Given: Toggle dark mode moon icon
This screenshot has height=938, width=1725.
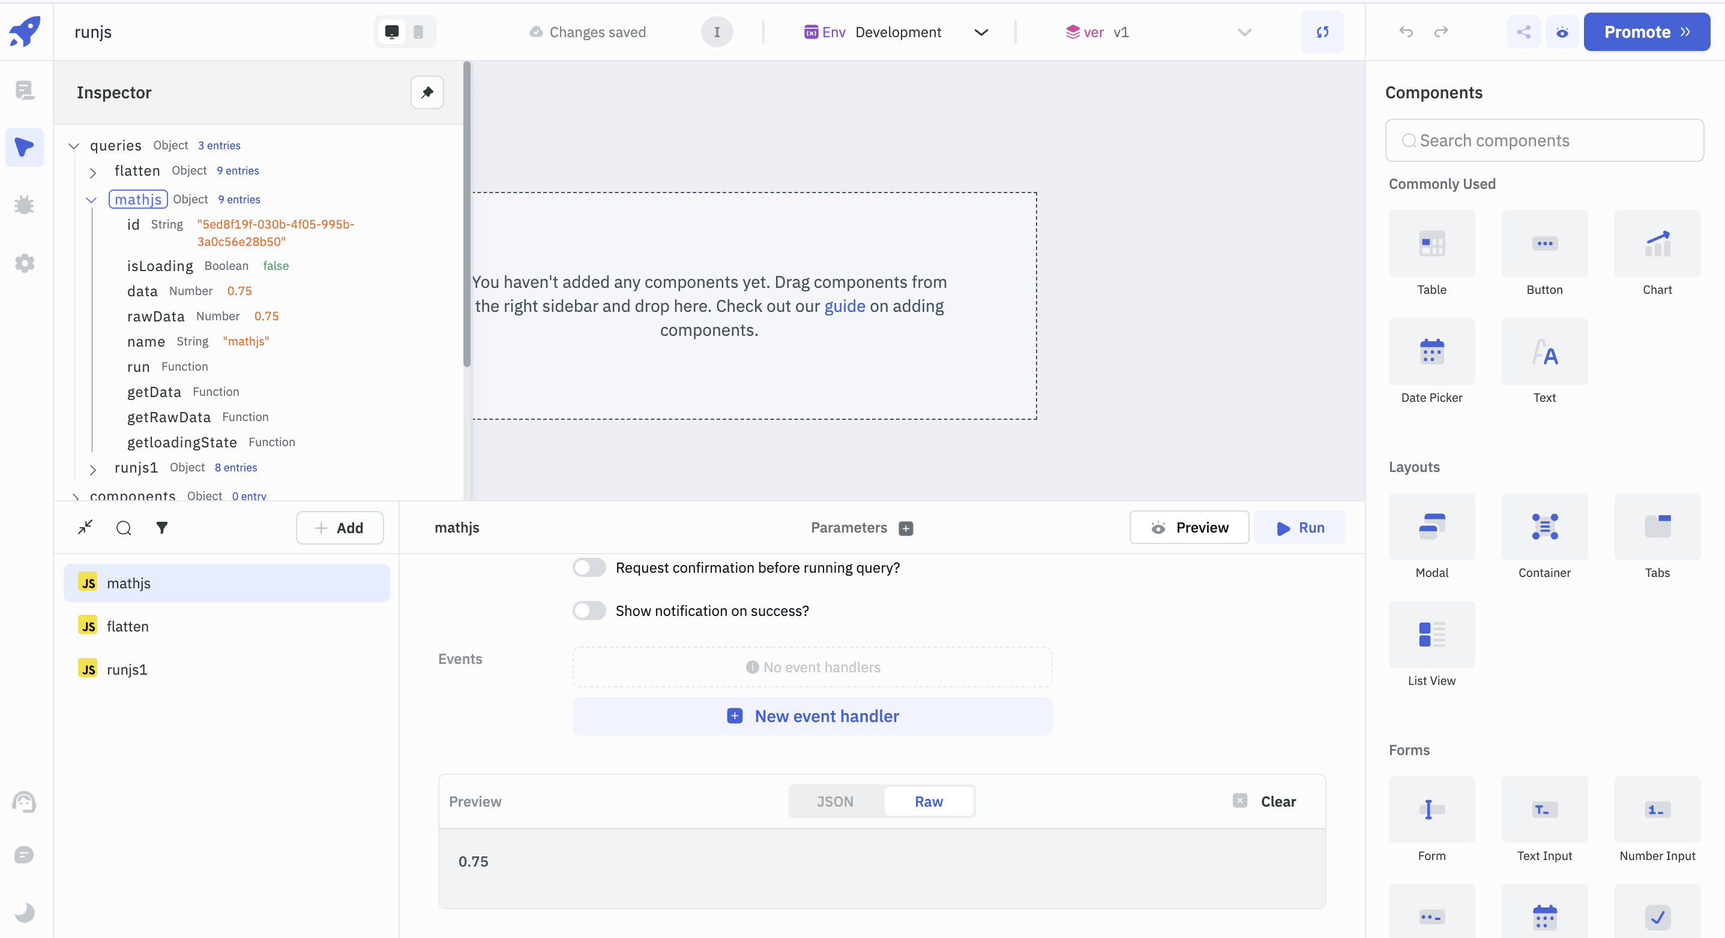Looking at the screenshot, I should [25, 912].
